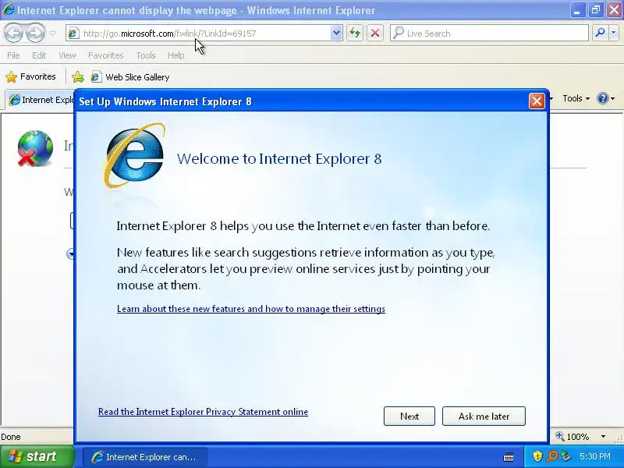
Task: Click the Live Search input box
Action: pos(489,34)
